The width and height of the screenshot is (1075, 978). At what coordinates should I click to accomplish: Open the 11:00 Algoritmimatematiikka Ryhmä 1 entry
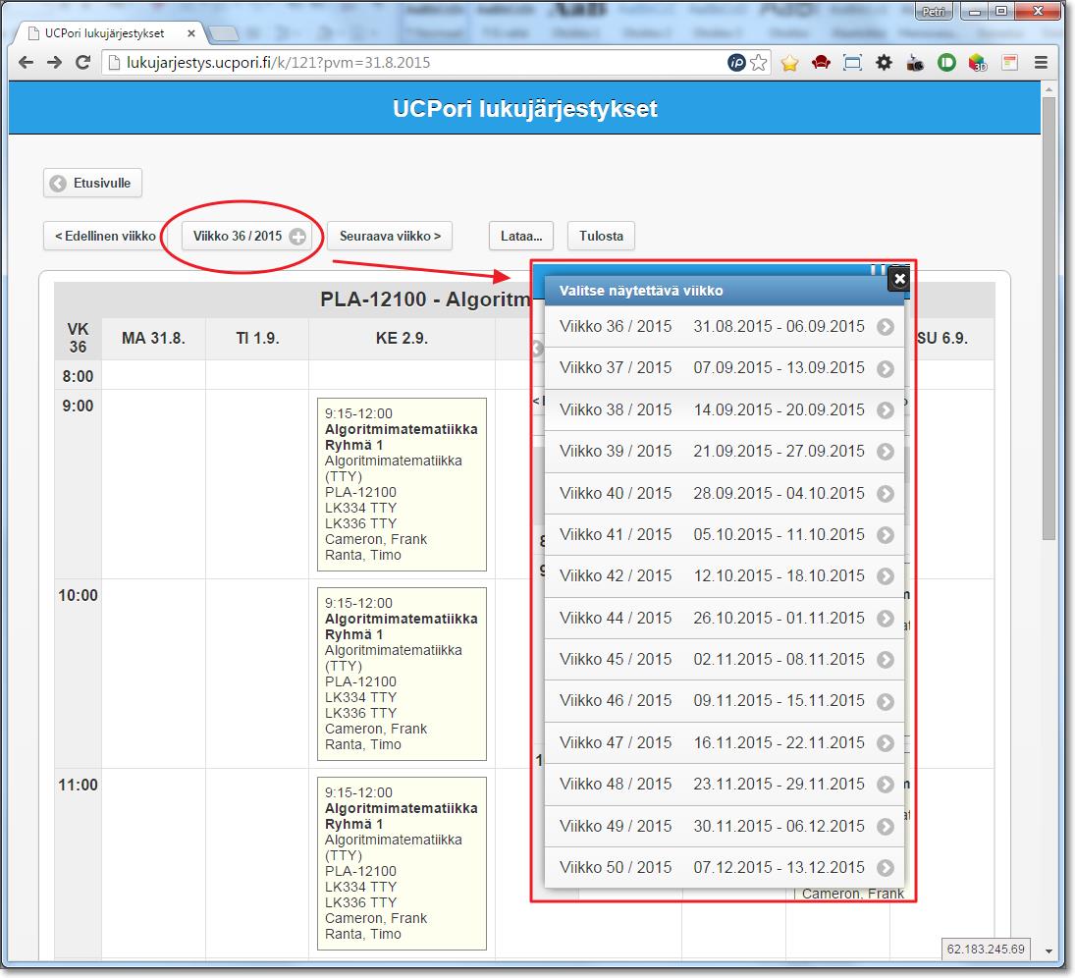coord(402,863)
